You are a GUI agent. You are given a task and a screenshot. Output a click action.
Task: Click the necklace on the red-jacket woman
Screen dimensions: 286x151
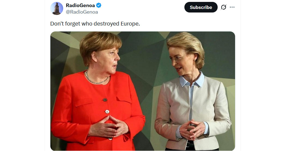pyautogui.click(x=96, y=79)
